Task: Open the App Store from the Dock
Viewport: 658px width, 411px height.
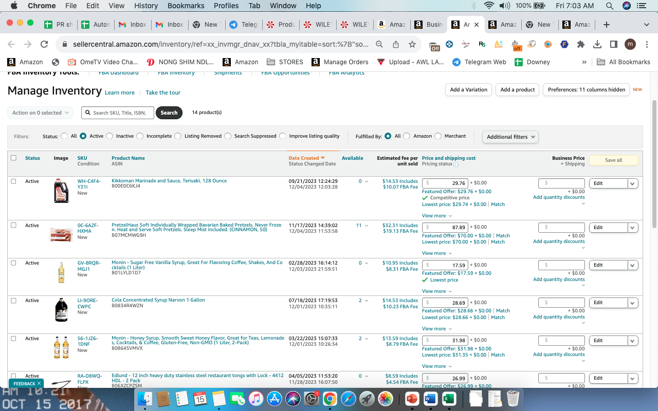Action: [x=274, y=399]
